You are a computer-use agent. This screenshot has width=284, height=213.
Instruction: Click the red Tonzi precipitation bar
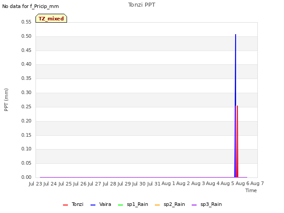237,142
